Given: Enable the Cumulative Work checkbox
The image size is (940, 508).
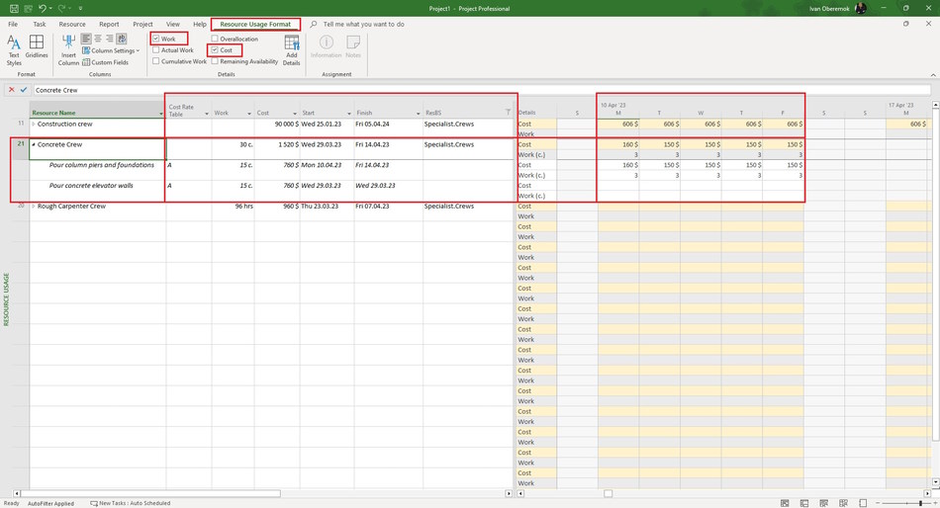Looking at the screenshot, I should coord(156,61).
